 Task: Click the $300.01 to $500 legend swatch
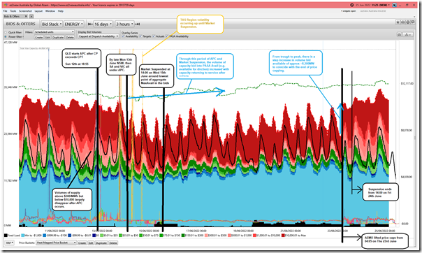207,236
